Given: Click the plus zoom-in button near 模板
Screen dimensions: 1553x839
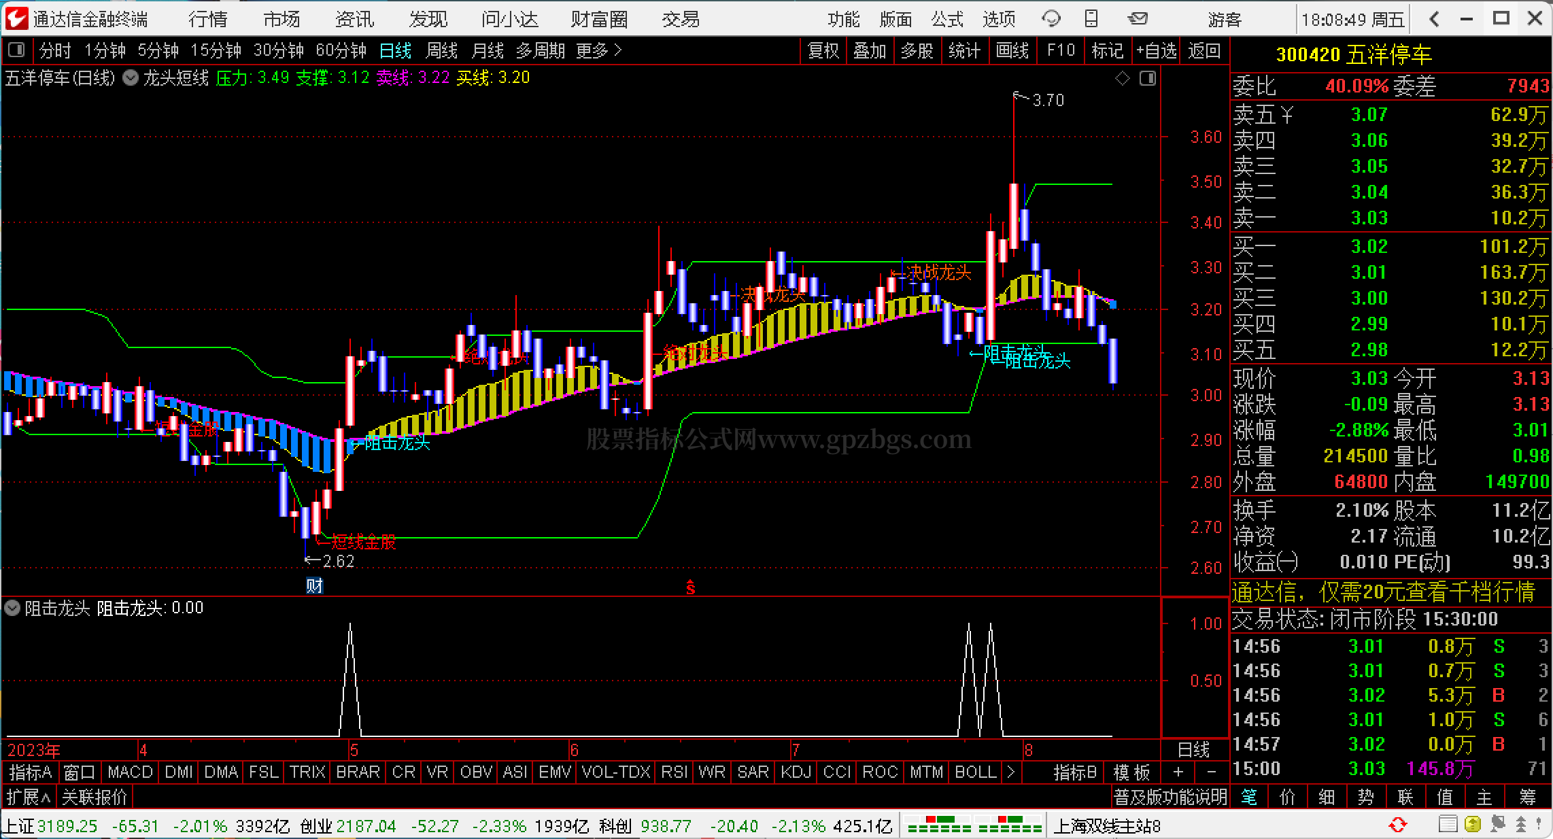Looking at the screenshot, I should coord(1178,772).
